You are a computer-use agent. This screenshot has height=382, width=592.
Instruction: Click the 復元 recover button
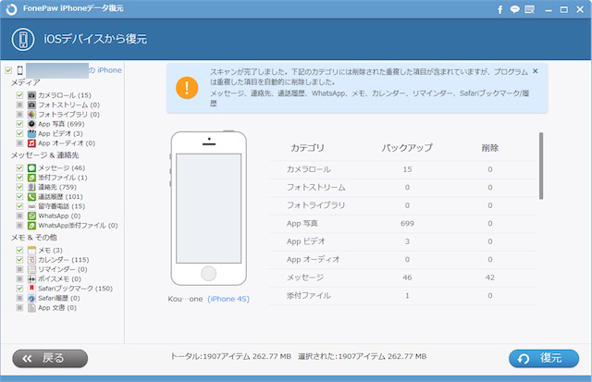tap(544, 358)
